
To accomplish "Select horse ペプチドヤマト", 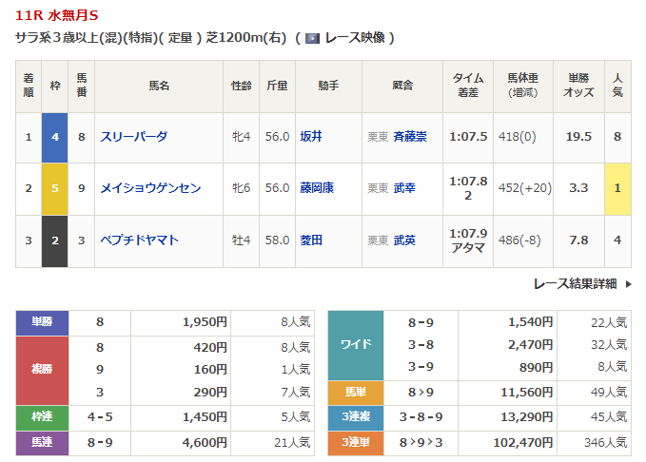I will [x=139, y=240].
